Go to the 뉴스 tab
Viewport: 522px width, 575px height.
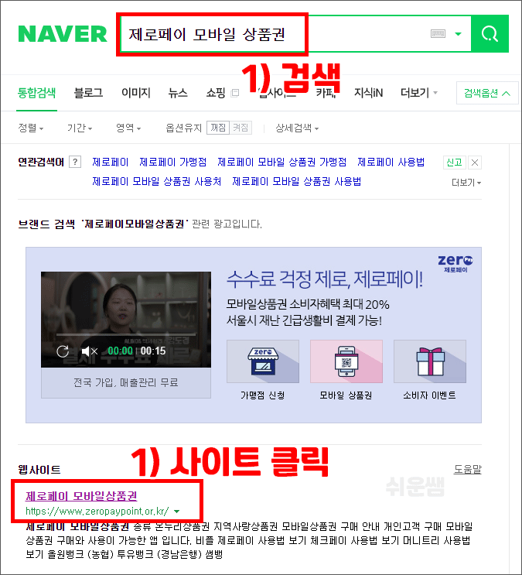178,93
